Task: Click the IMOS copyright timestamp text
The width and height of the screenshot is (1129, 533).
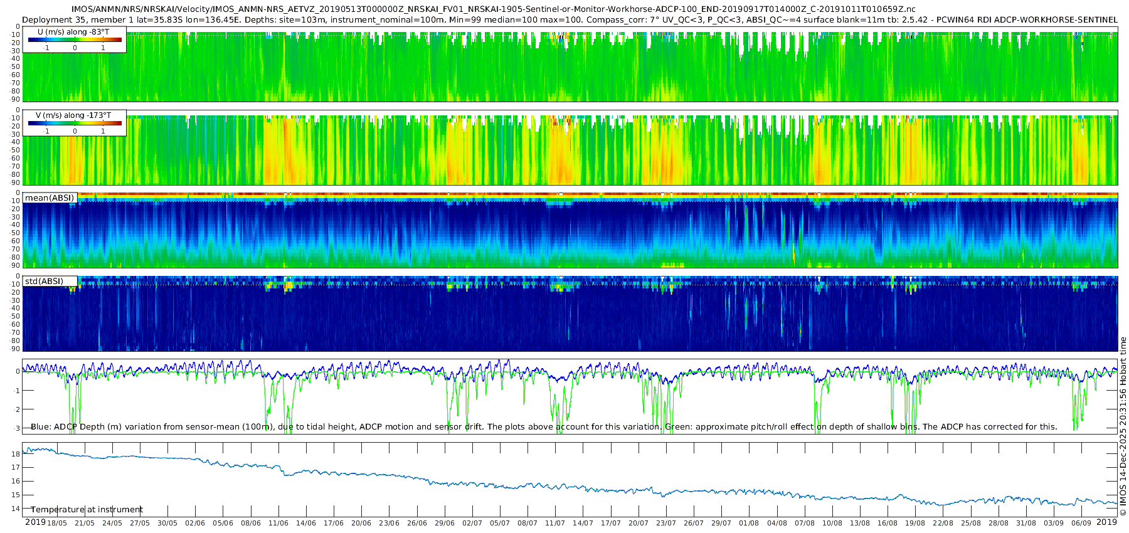Action: coord(1123,426)
